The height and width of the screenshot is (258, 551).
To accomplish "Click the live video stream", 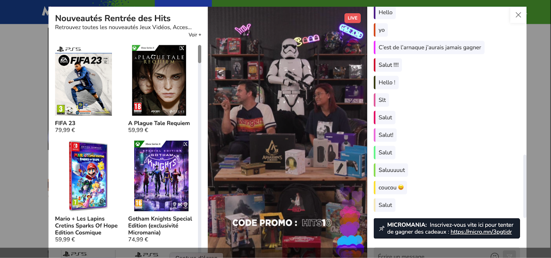I will coord(287,132).
